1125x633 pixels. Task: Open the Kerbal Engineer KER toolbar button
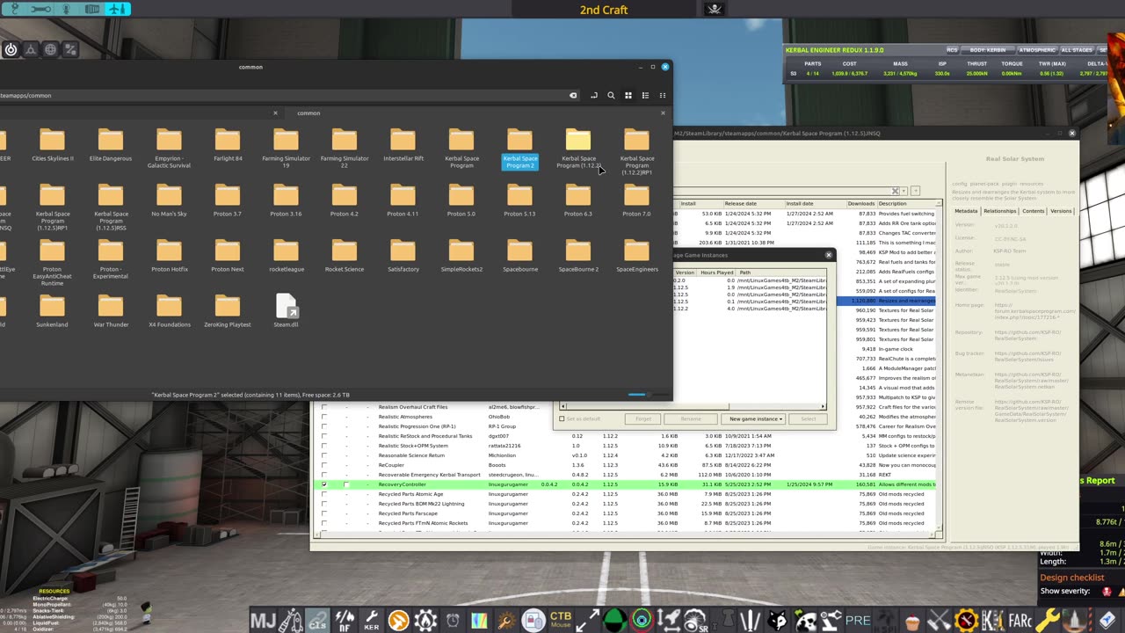coord(371,621)
